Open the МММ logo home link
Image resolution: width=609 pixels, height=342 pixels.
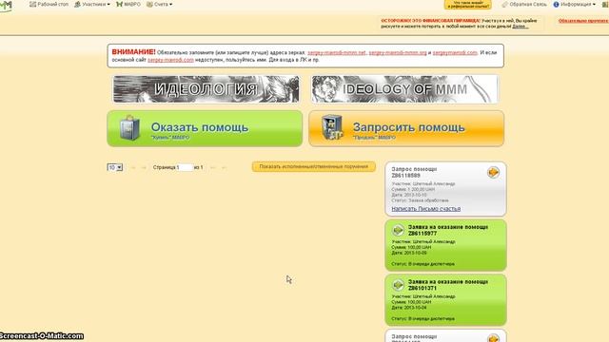click(6, 6)
